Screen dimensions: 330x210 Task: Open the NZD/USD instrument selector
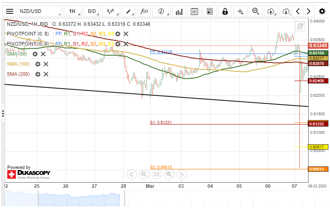(40, 11)
